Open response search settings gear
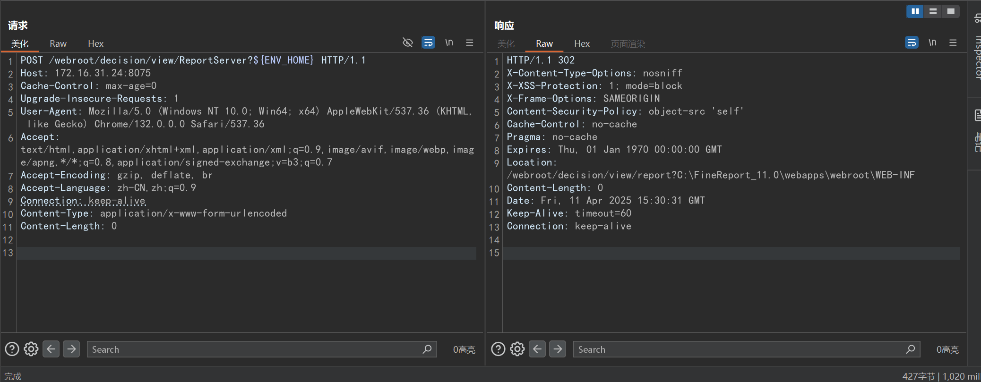 coord(517,349)
